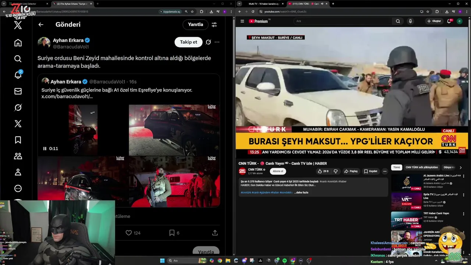
Task: Dislike the CNN TÜRK live video
Action: 336,171
